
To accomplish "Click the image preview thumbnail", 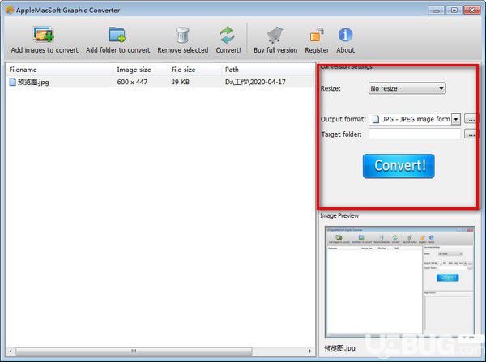I will pyautogui.click(x=399, y=282).
